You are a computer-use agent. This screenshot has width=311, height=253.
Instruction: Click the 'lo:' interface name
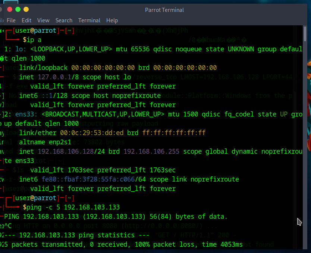21,49
